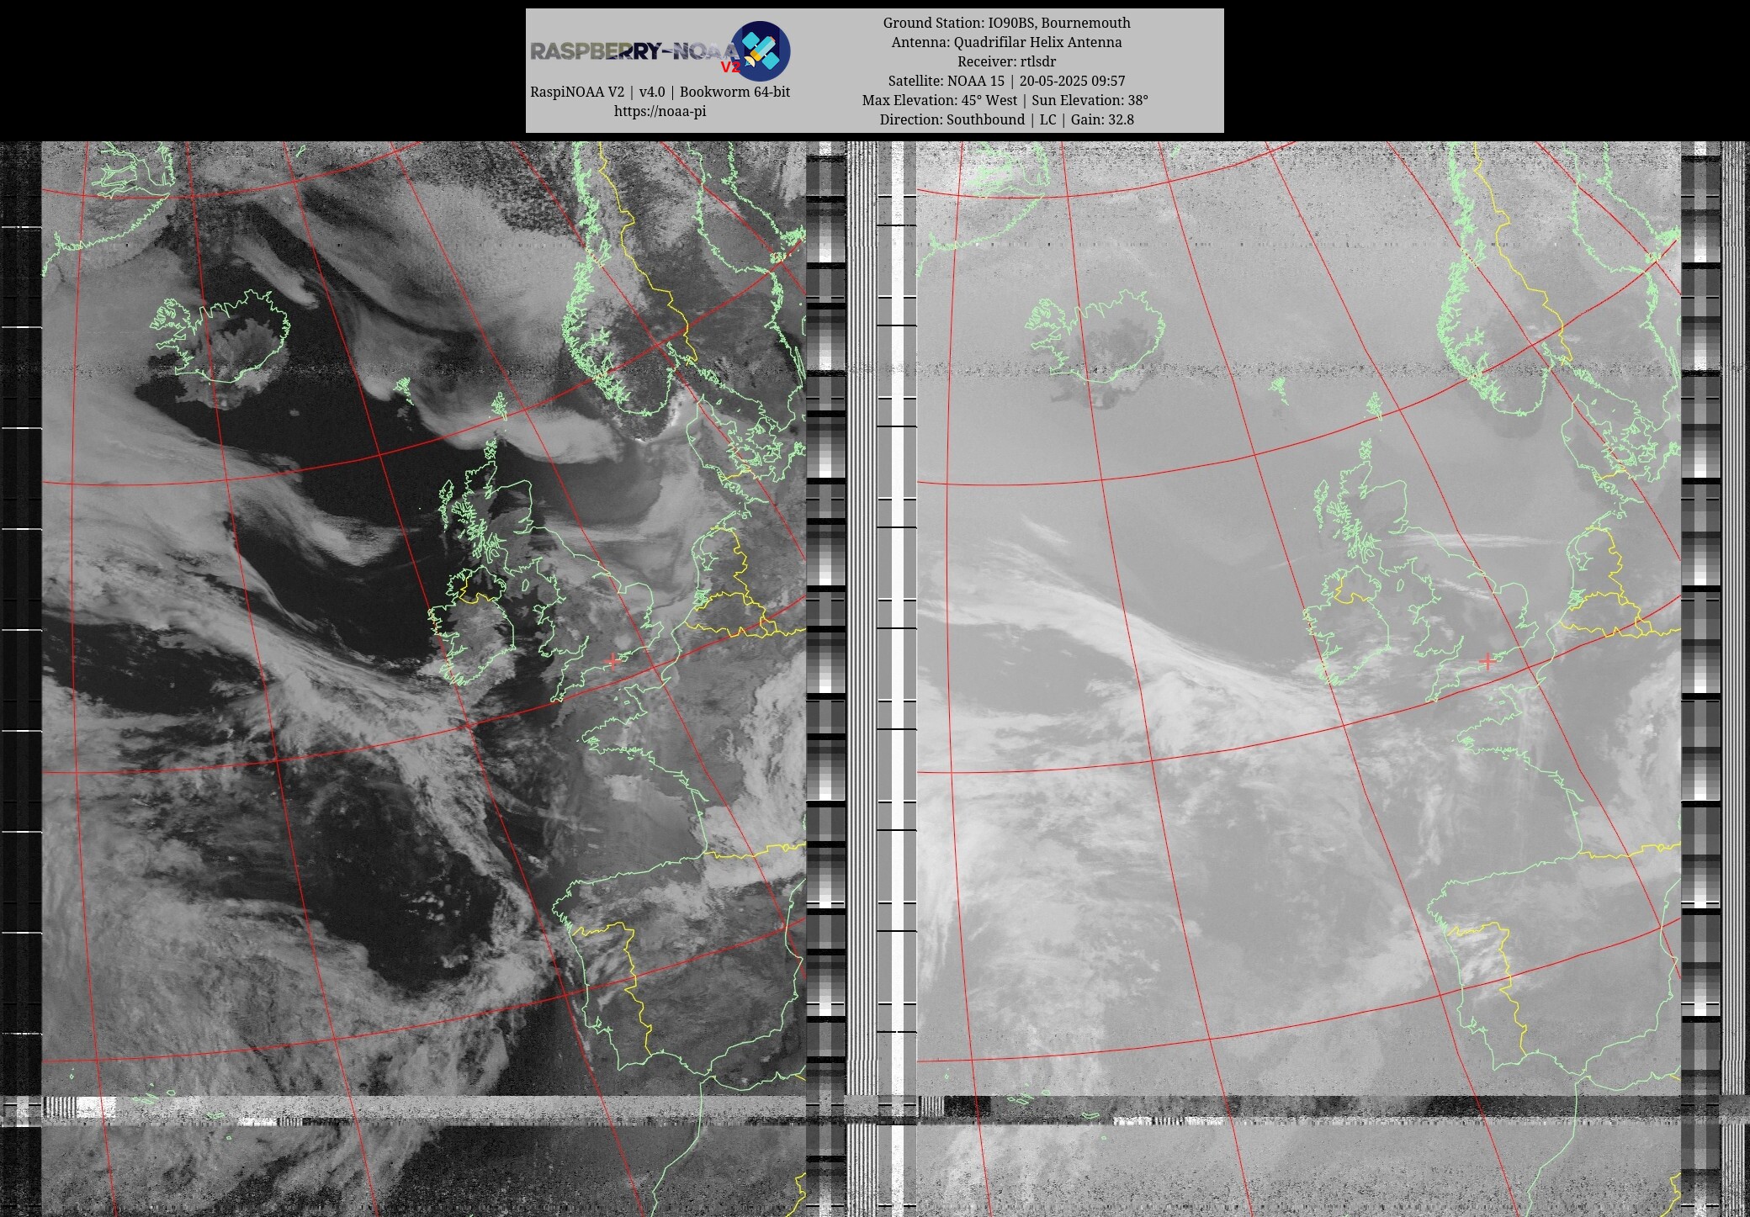Click the 'Antenna: Quadrifilar Helix Antenna' line

click(x=1006, y=42)
